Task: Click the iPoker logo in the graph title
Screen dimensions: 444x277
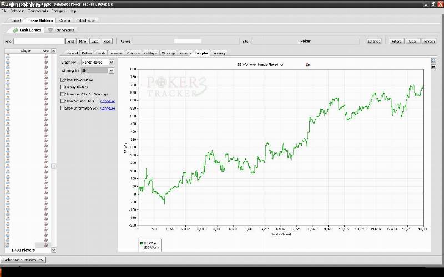Action: (x=308, y=65)
